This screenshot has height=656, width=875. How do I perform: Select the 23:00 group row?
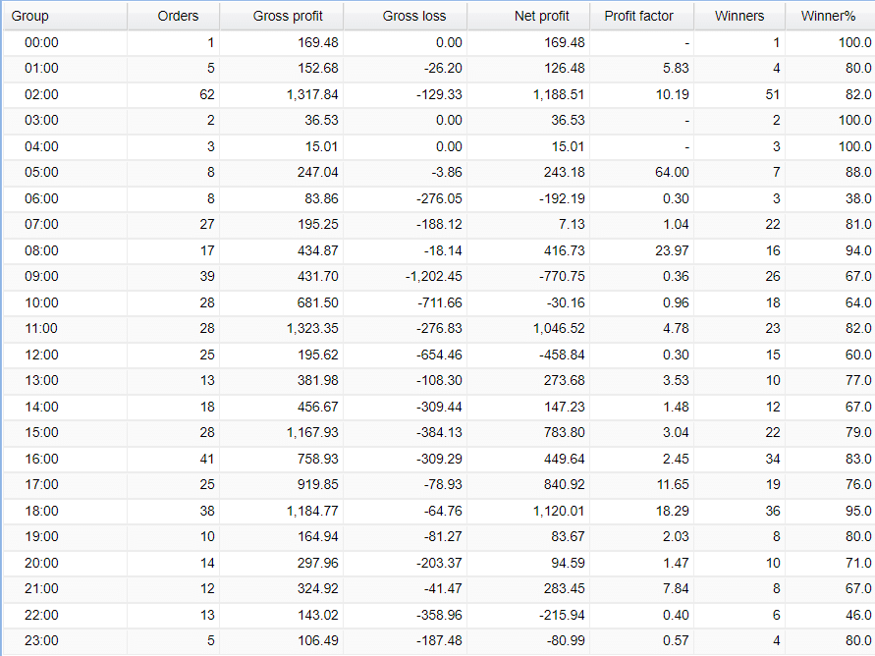pos(439,640)
